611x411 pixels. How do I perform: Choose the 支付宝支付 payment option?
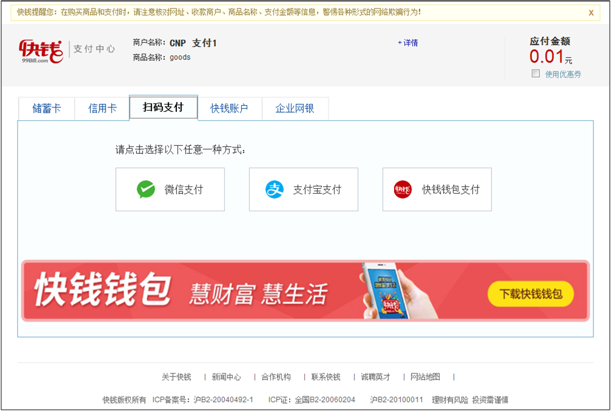point(304,189)
